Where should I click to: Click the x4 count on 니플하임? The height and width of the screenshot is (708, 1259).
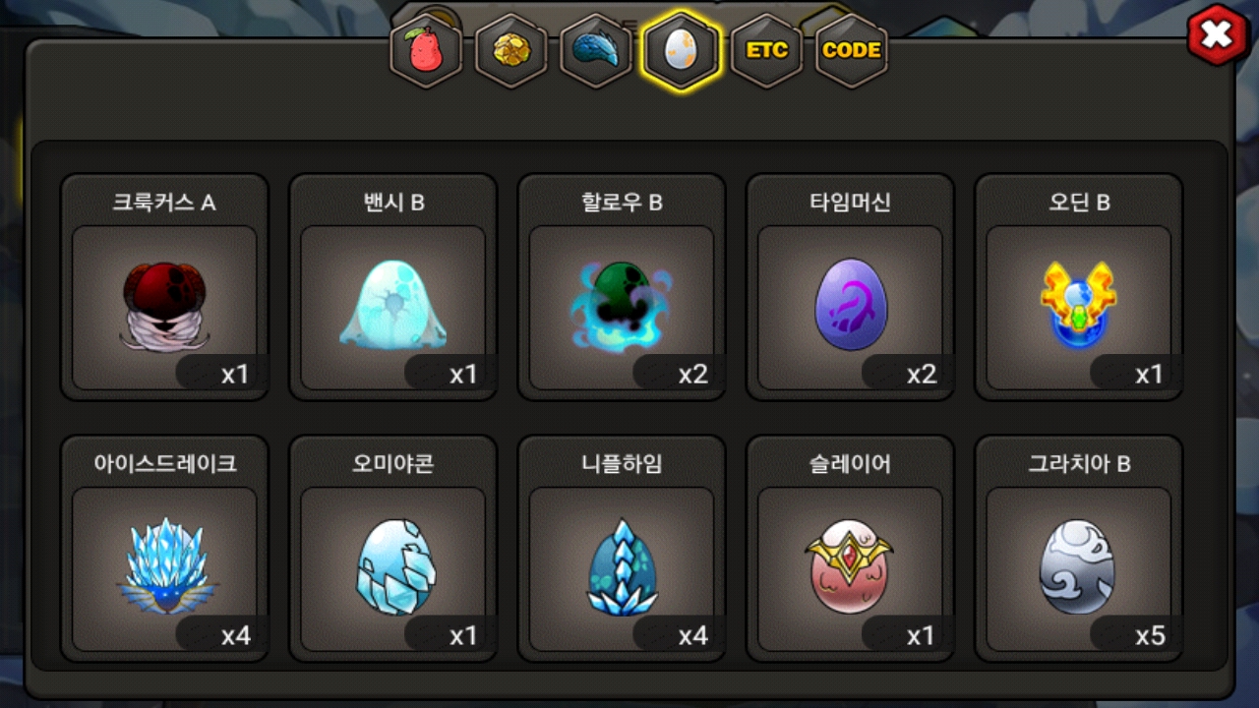pos(693,635)
